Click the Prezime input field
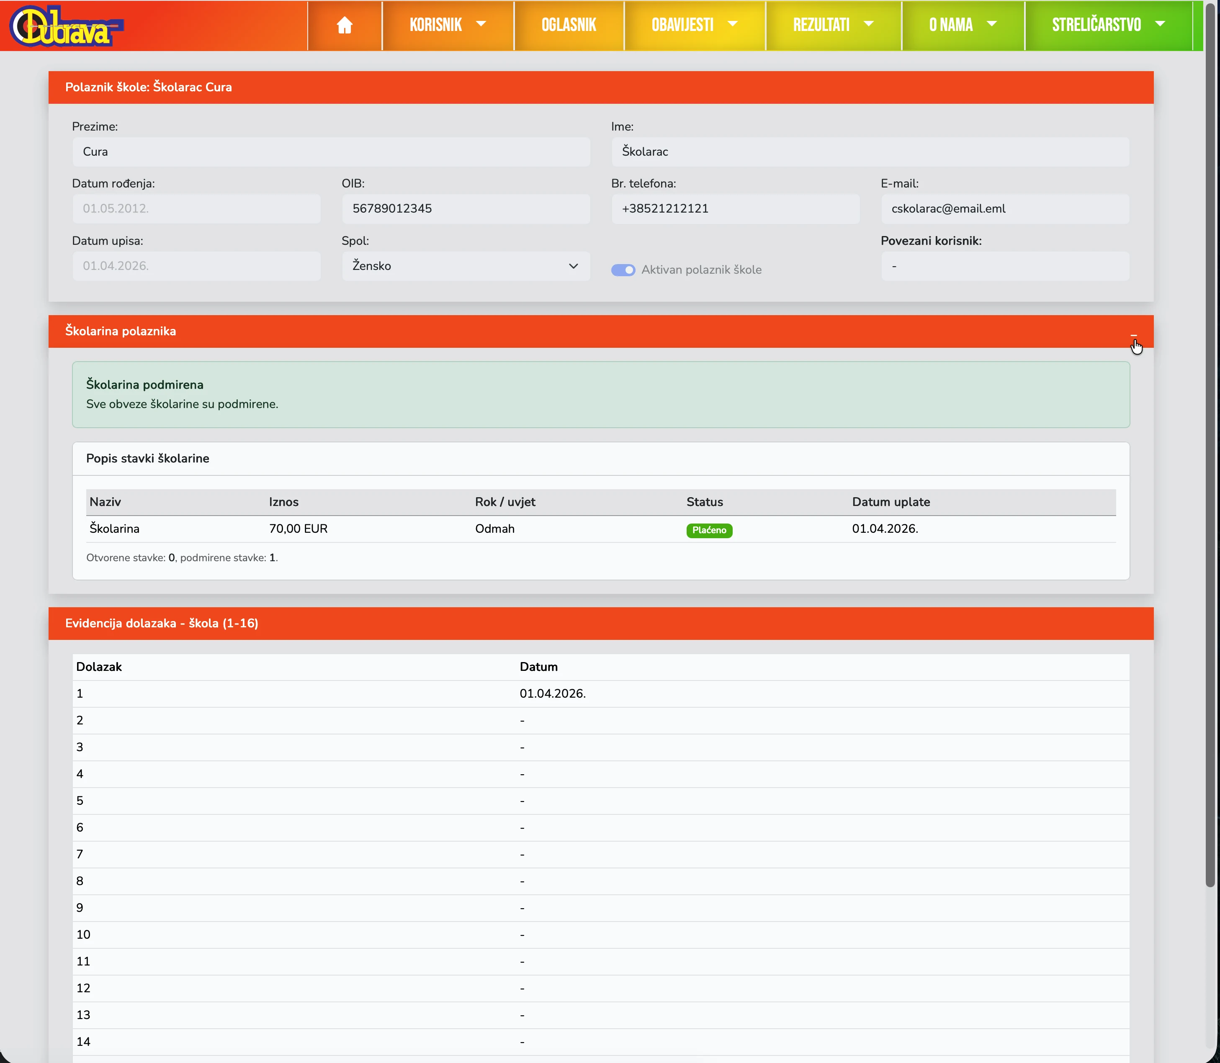1220x1063 pixels. click(330, 152)
